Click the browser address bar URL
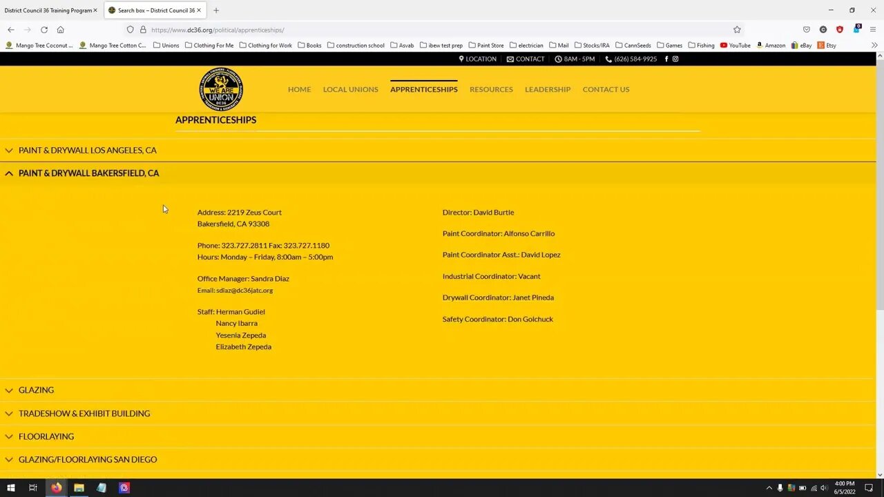Screen dimensions: 884x497 [218, 30]
